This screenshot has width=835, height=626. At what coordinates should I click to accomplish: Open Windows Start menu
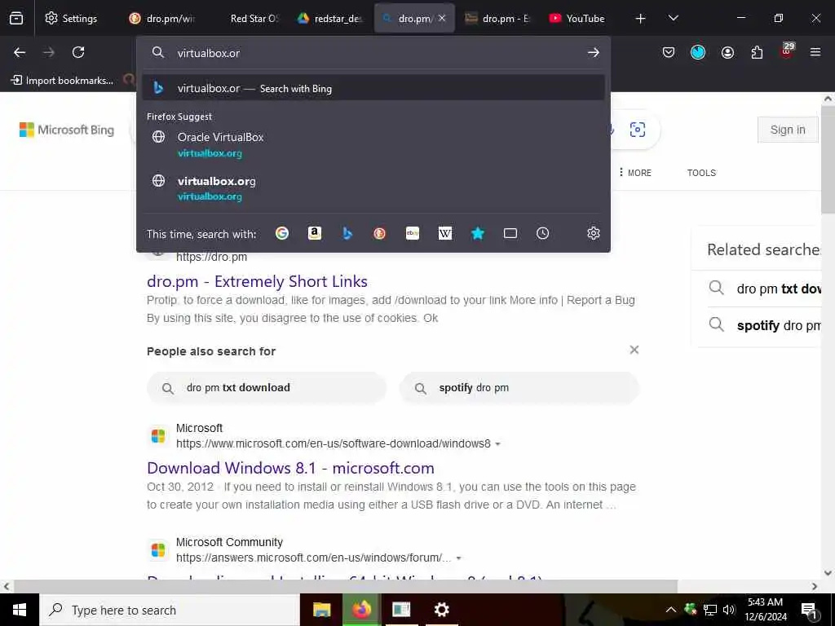[20, 610]
